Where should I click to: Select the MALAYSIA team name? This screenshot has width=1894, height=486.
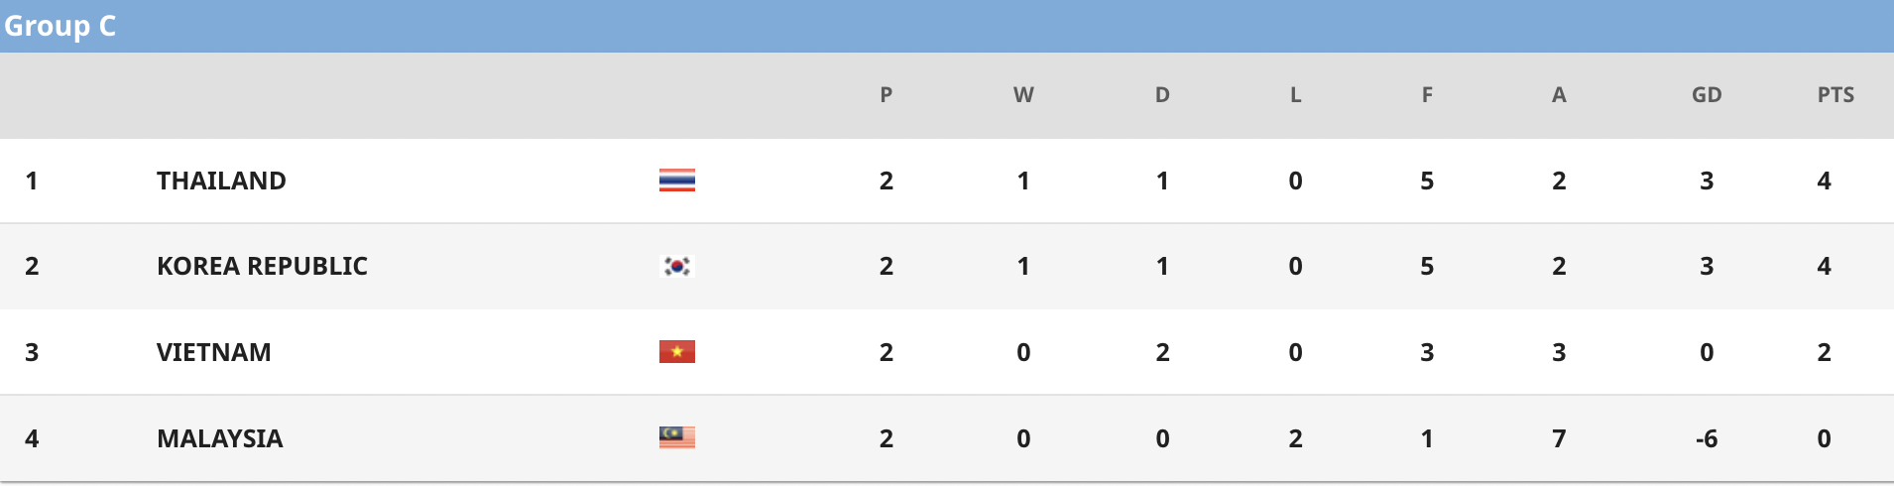[x=219, y=438]
